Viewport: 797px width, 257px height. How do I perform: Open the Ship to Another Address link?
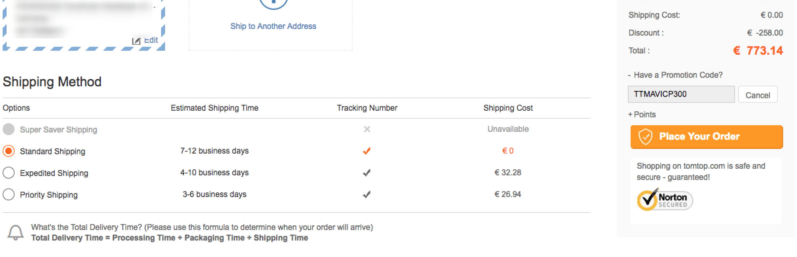273,26
